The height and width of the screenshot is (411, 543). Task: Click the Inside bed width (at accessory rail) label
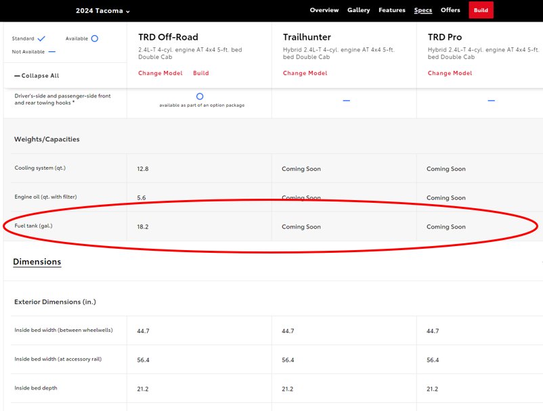58,359
